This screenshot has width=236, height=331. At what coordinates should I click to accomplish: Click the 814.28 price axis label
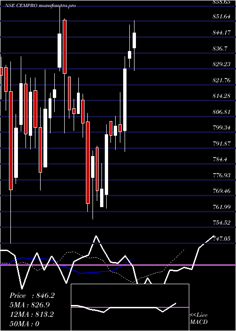coord(221,96)
